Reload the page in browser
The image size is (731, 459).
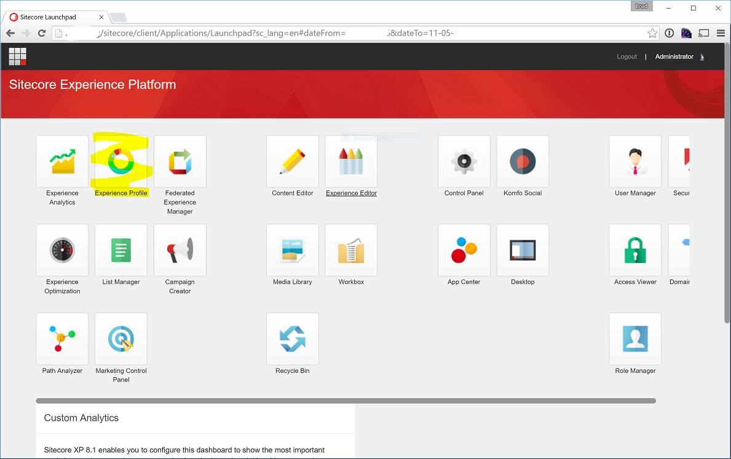[x=41, y=33]
